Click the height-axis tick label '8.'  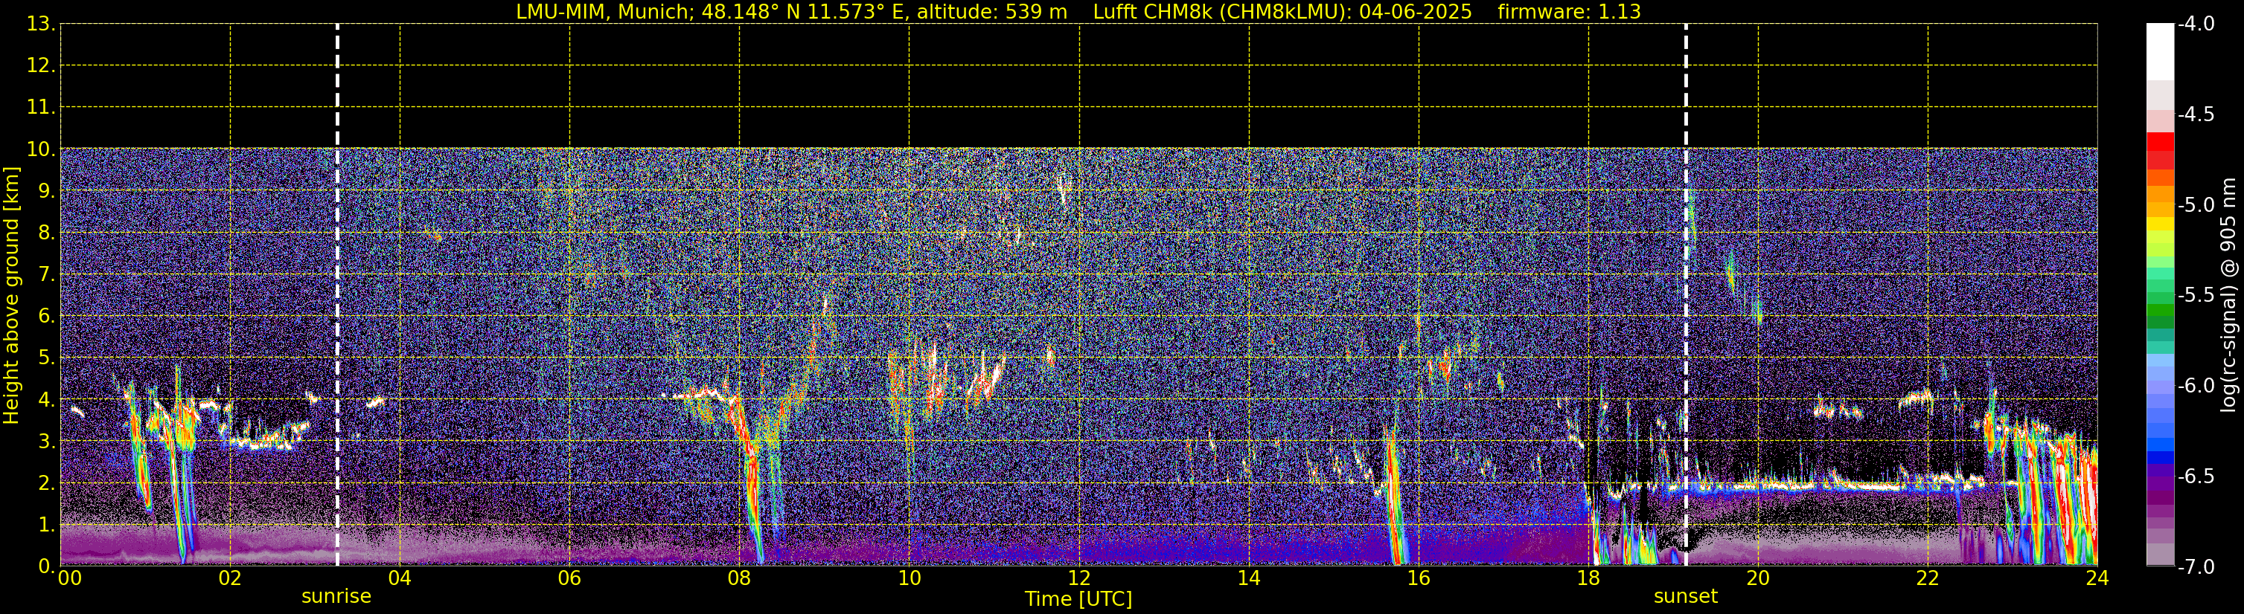tap(46, 232)
